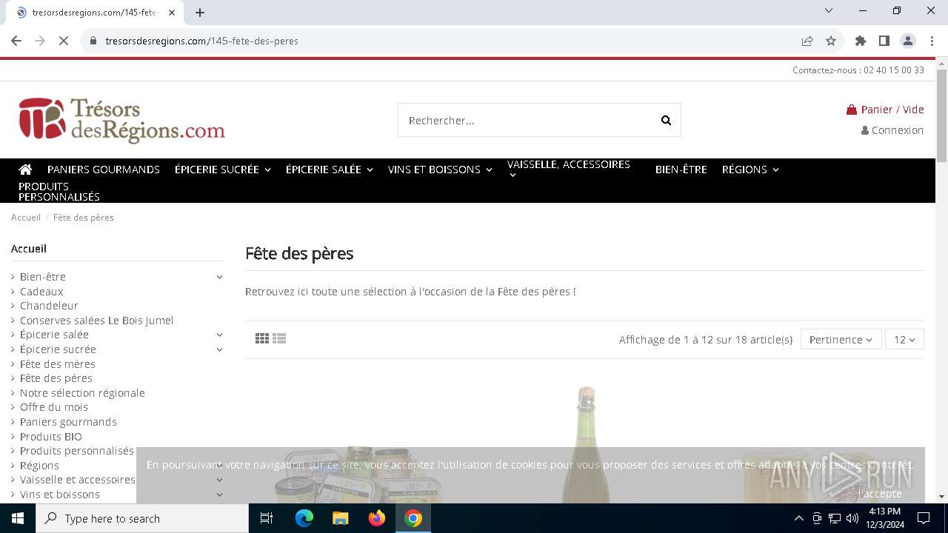Open Notre sélection régionale sidebar link
Screen dimensions: 948x533
point(82,393)
